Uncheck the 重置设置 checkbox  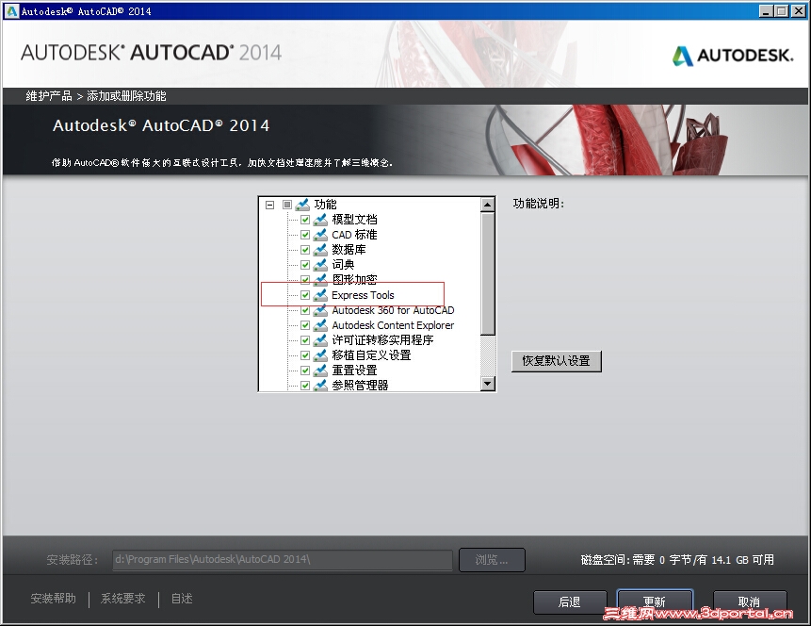305,371
